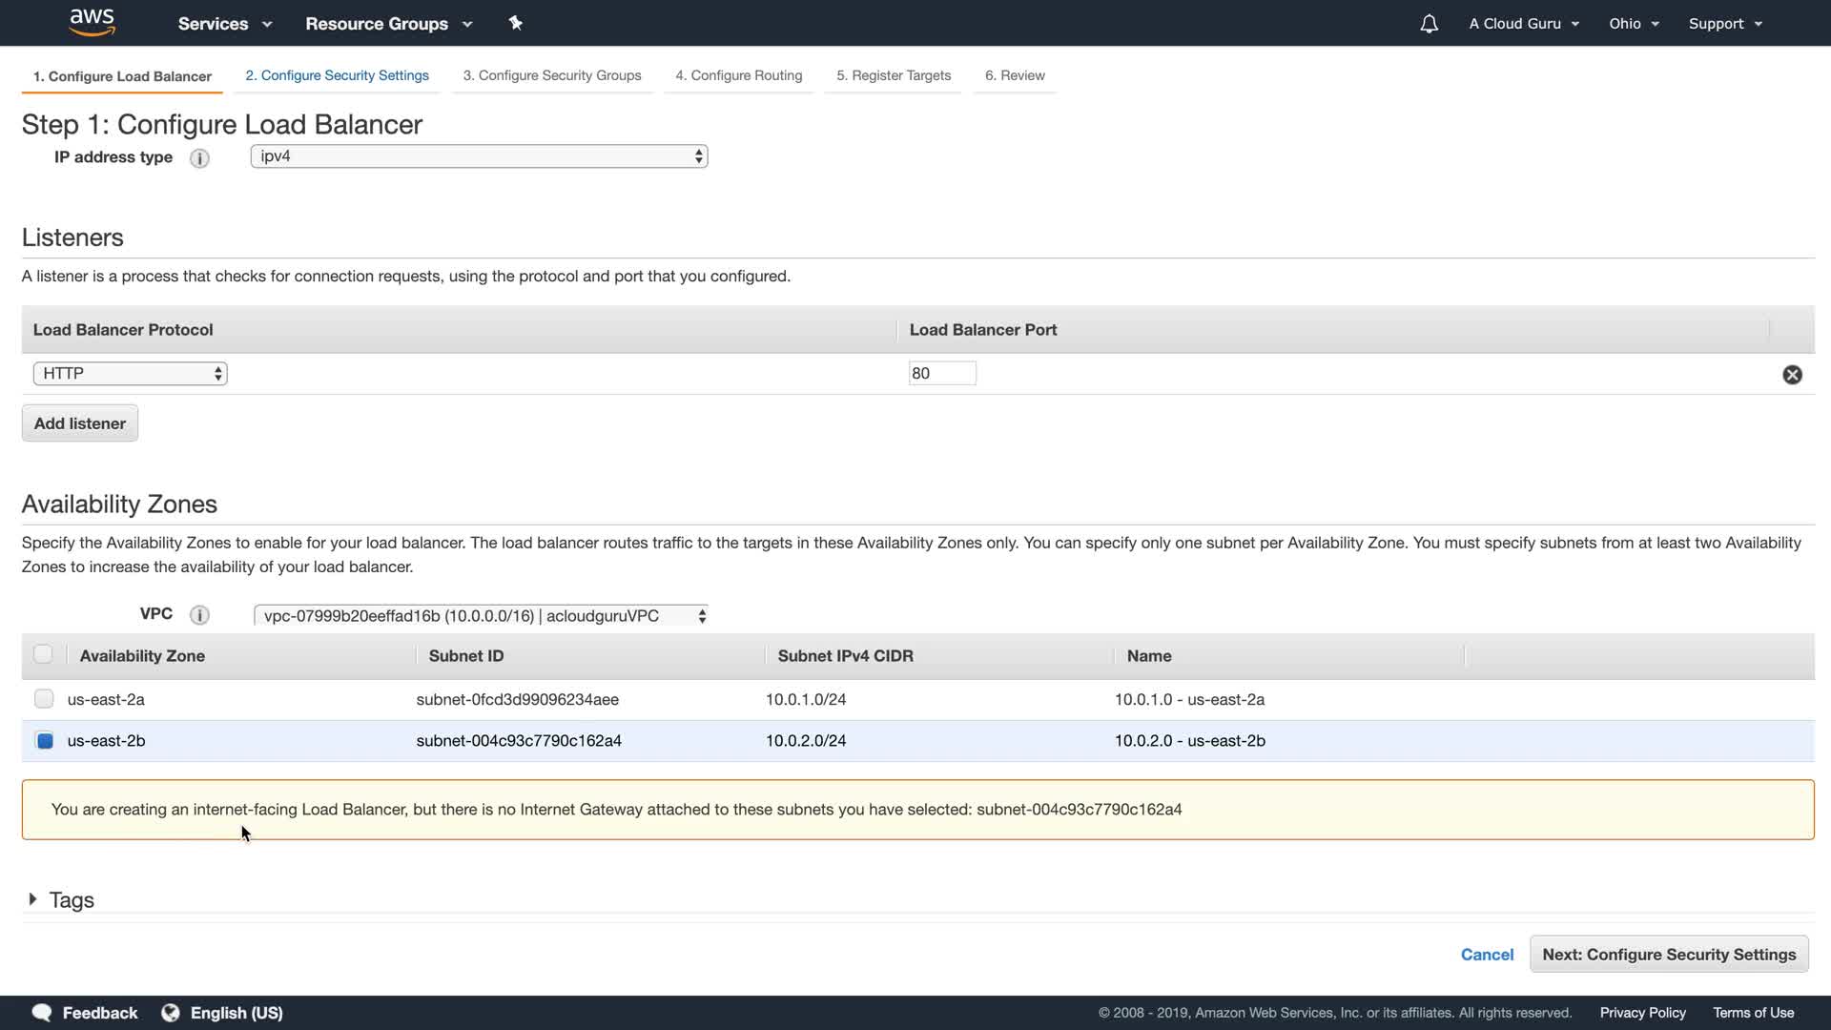
Task: Click the Feedback speech bubble icon
Action: click(42, 1013)
